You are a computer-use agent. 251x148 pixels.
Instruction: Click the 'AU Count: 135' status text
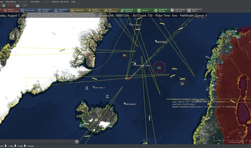tap(142, 16)
